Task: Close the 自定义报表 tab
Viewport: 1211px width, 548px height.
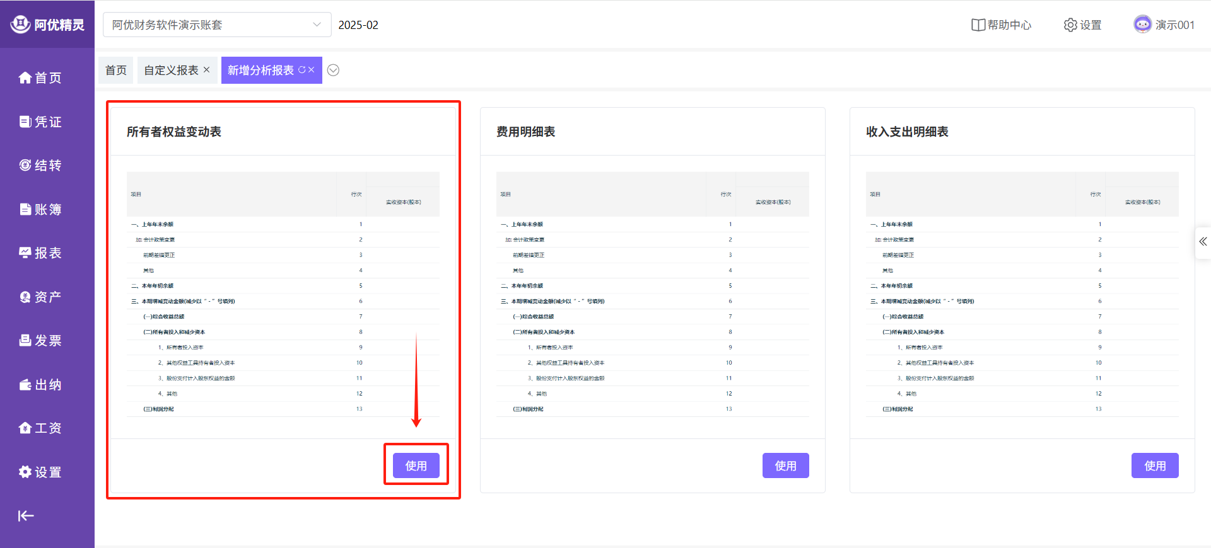Action: (206, 70)
